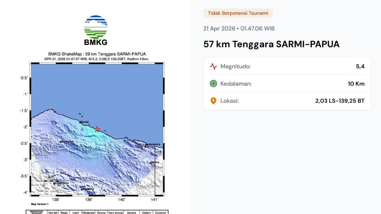
Task: Click the red epicenter star on the map
Action: (x=97, y=129)
